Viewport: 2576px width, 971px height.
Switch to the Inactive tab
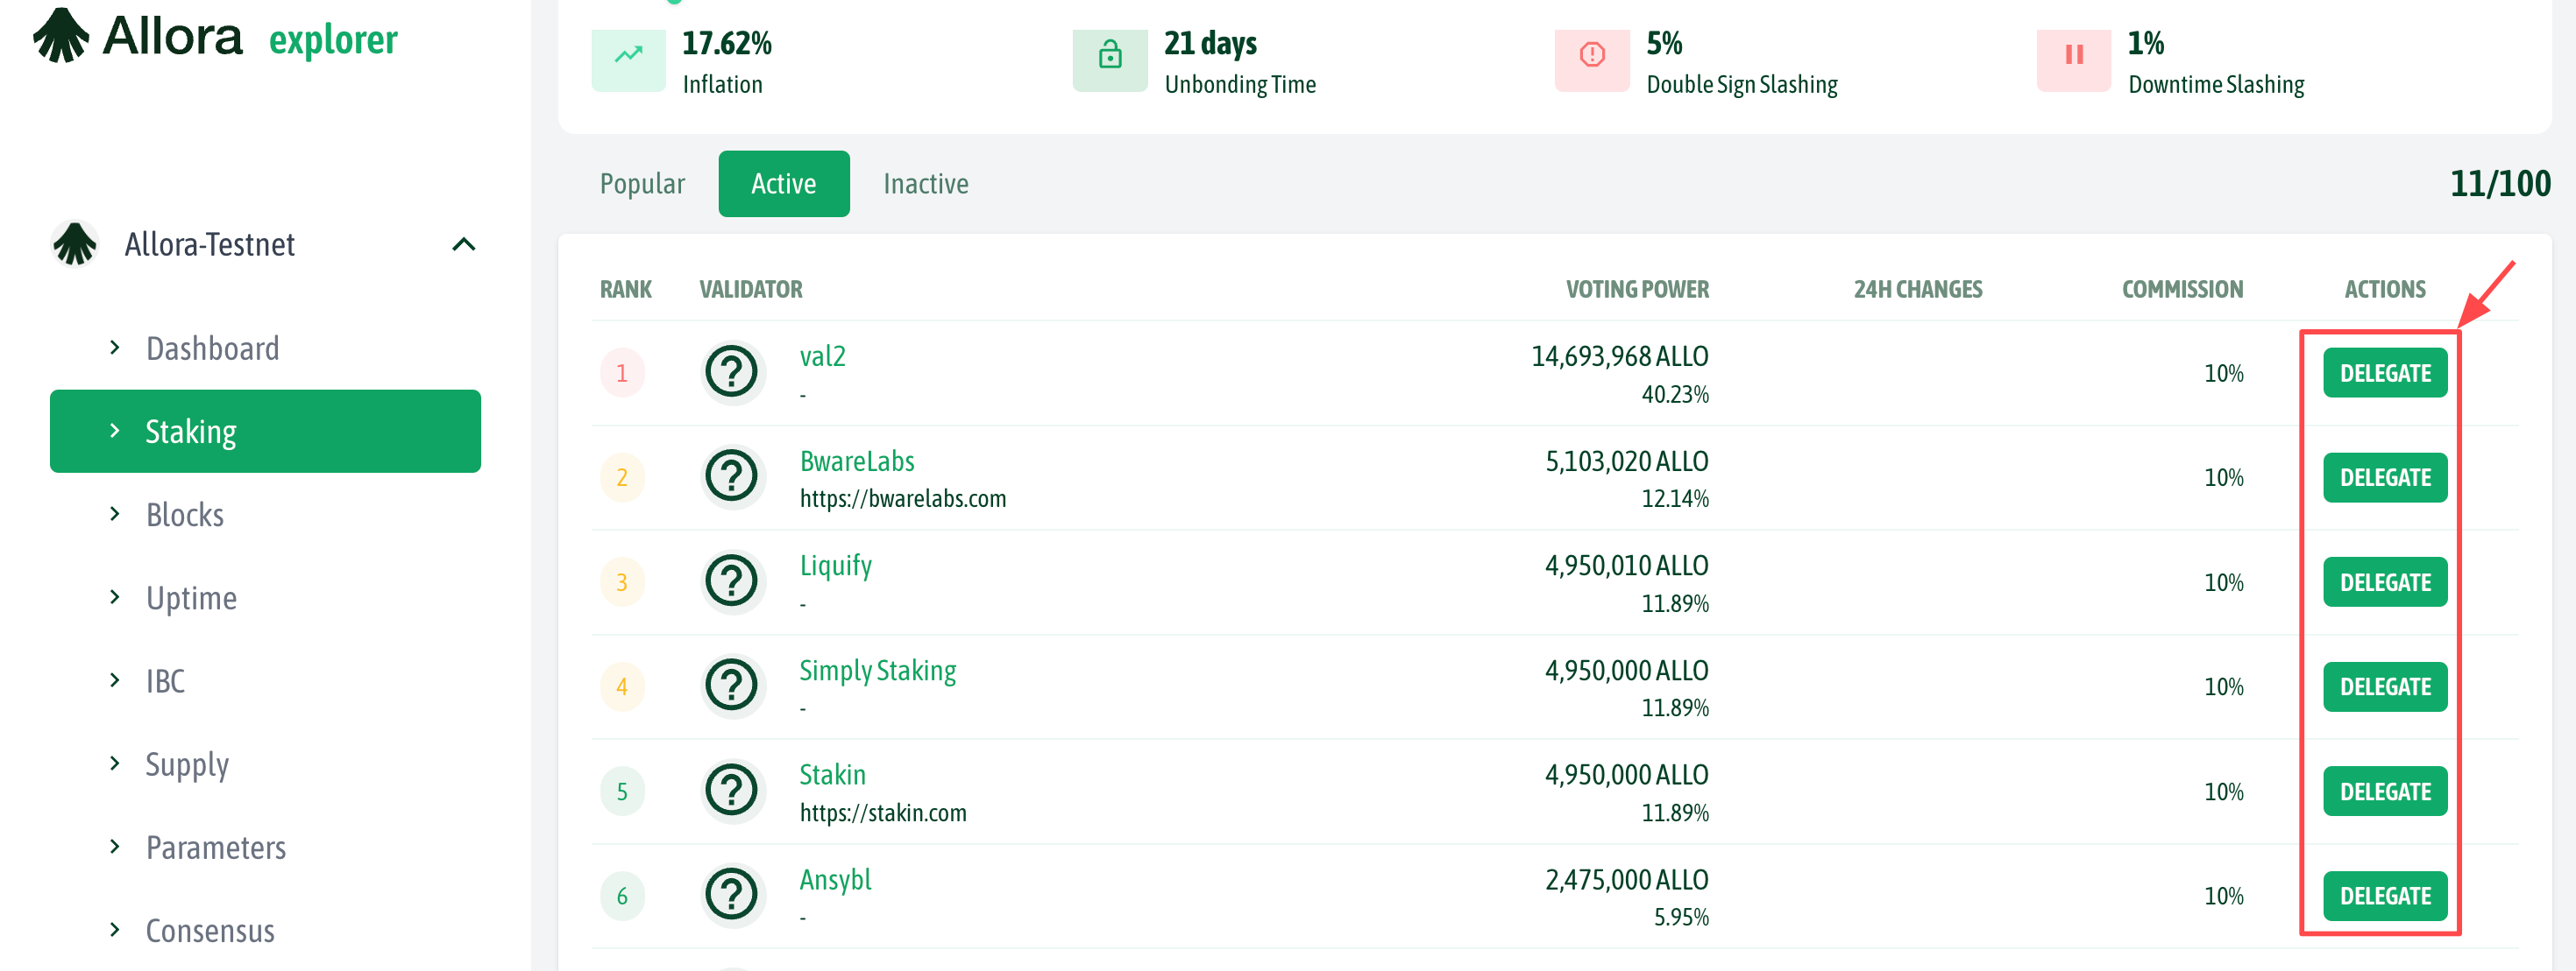[925, 184]
